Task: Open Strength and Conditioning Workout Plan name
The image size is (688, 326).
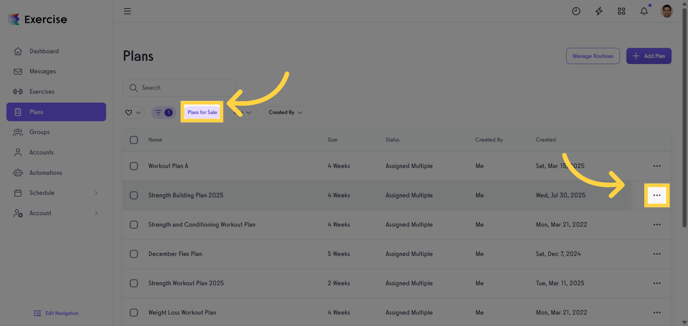Action: 202,224
